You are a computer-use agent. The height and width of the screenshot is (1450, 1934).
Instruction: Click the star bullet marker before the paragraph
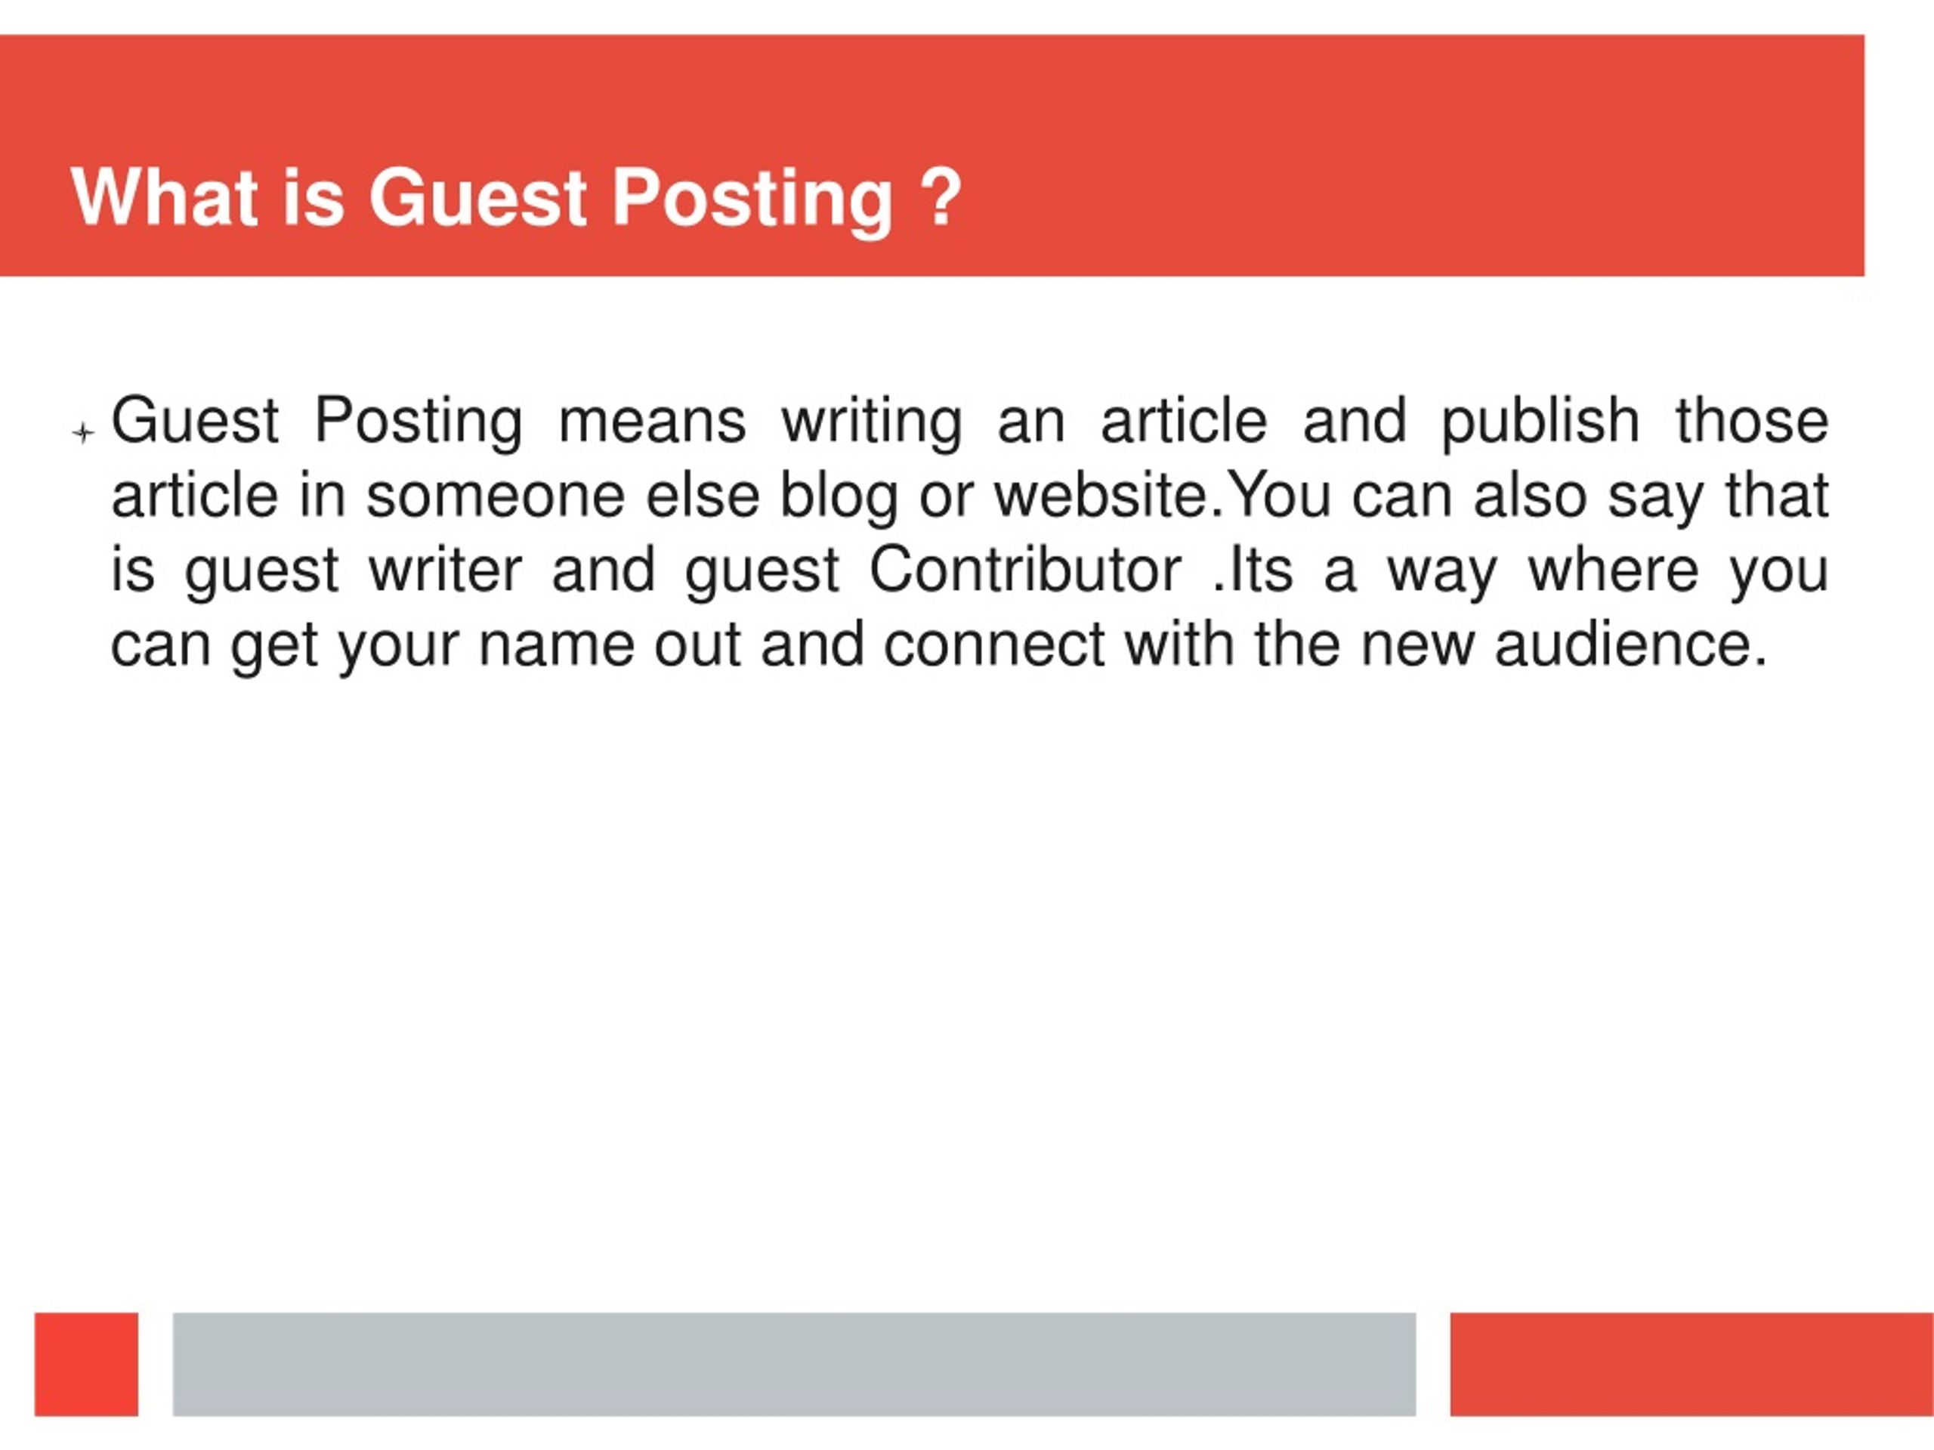[x=83, y=432]
